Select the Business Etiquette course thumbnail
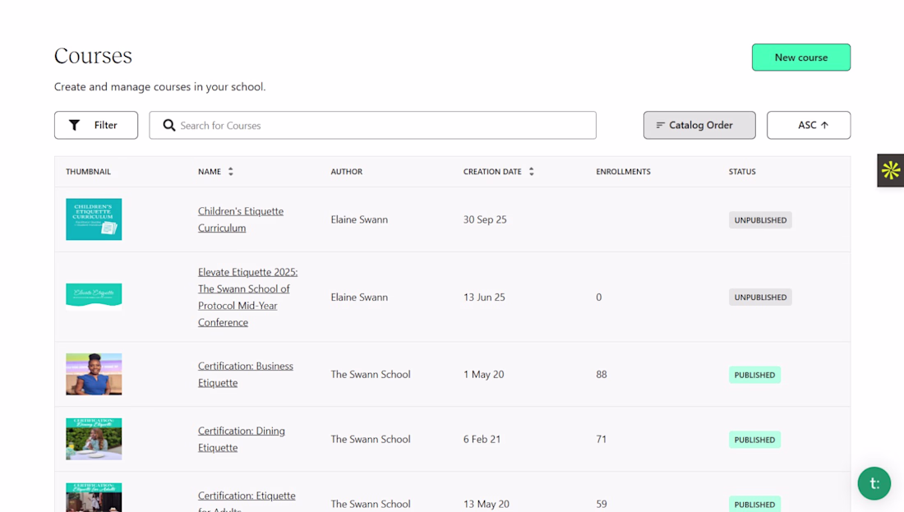This screenshot has width=904, height=512. 94,374
